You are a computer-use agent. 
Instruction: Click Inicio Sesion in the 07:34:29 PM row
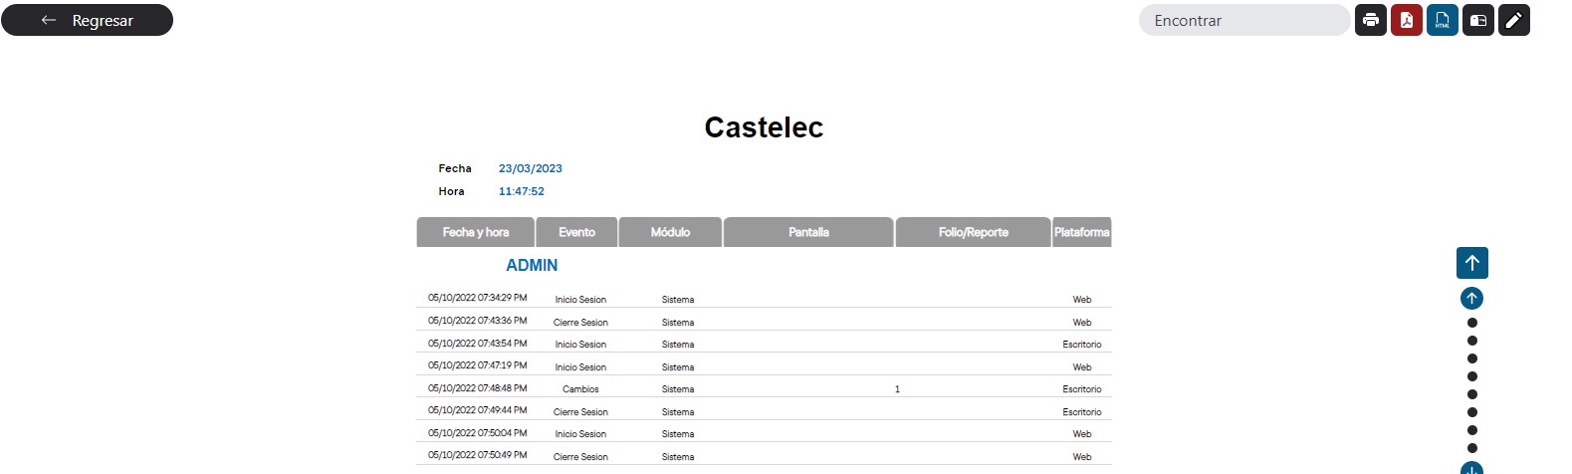click(x=580, y=300)
